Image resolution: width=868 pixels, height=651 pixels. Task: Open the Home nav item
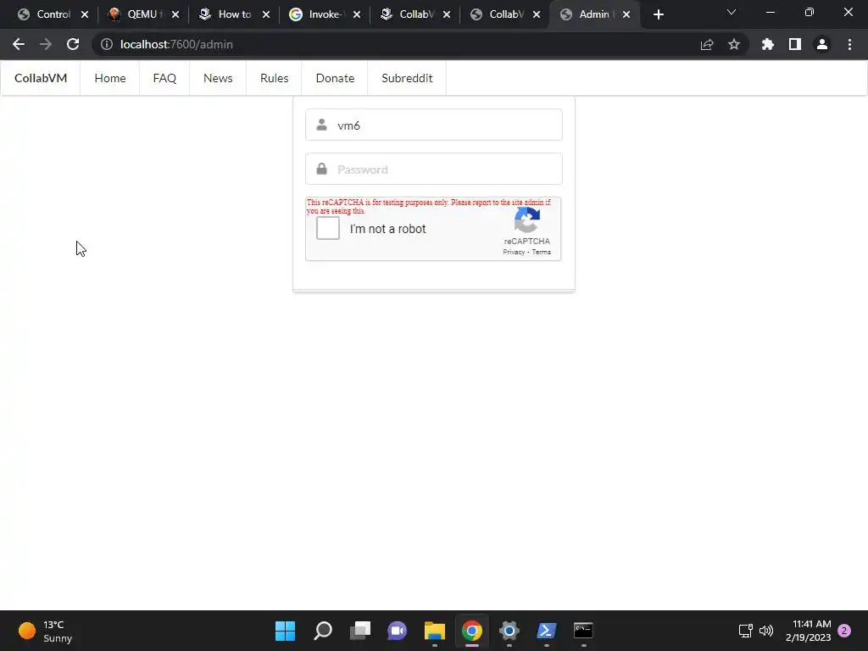(x=110, y=78)
